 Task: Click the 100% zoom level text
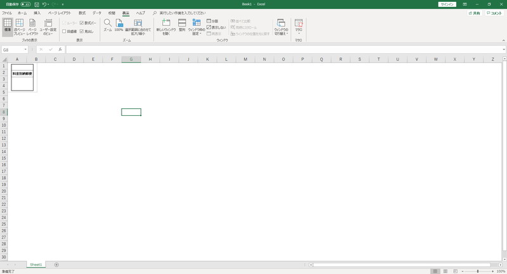tap(501, 271)
